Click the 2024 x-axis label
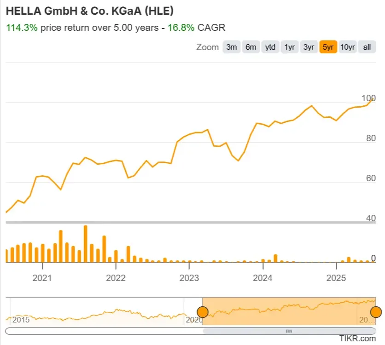The width and height of the screenshot is (385, 345). tap(262, 278)
